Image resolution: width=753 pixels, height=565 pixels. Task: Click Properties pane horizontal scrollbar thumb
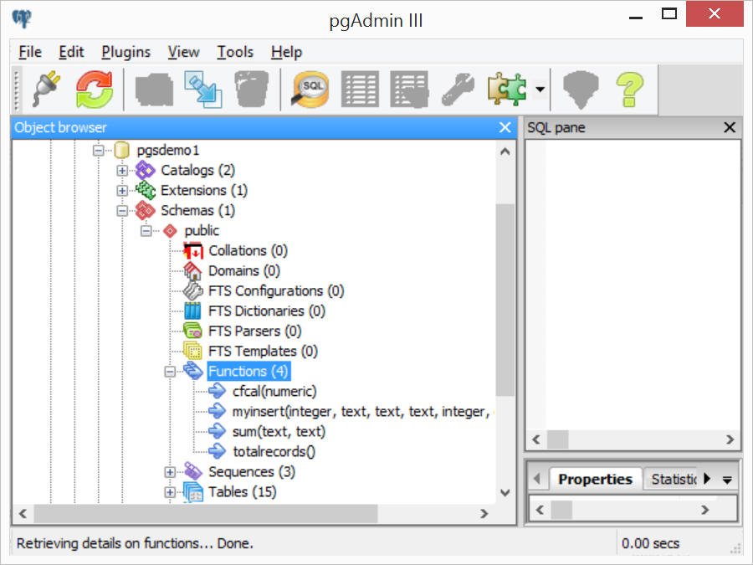coord(561,510)
